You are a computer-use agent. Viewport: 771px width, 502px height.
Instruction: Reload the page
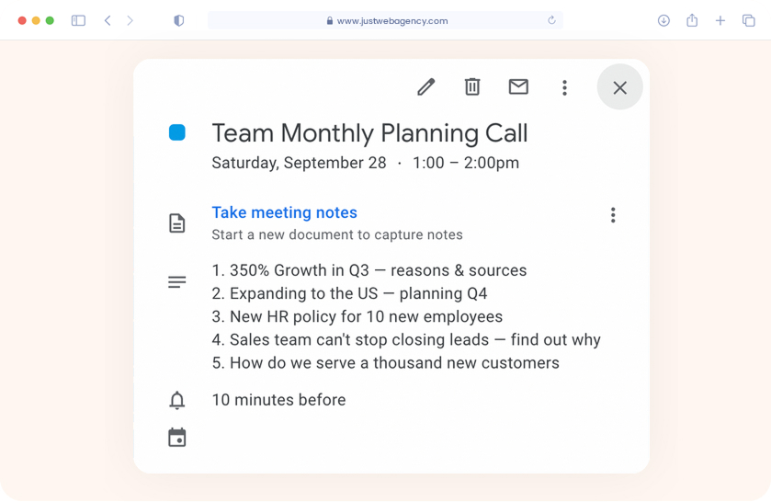click(x=551, y=20)
